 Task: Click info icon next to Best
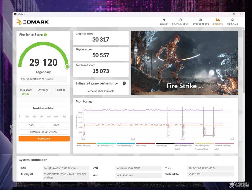64,90
